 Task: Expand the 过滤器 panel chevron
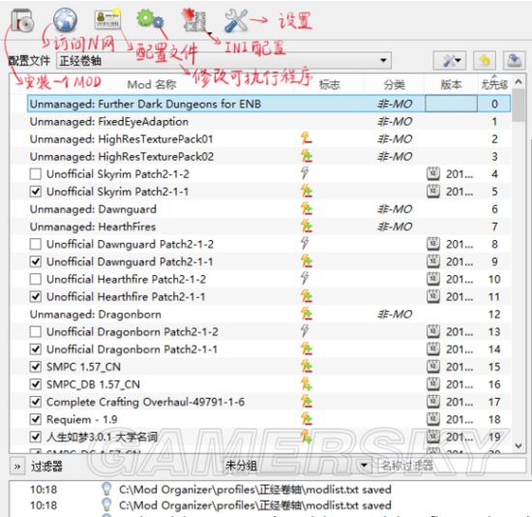(17, 467)
